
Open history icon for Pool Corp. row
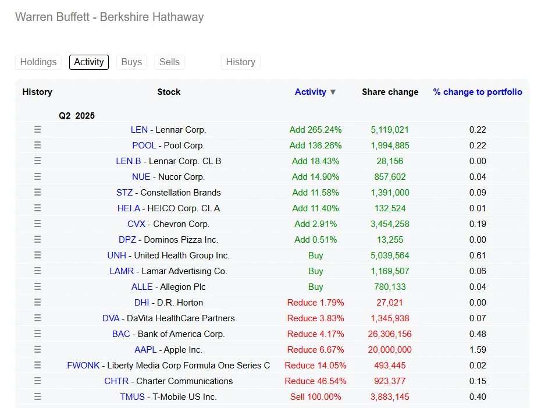pos(37,145)
